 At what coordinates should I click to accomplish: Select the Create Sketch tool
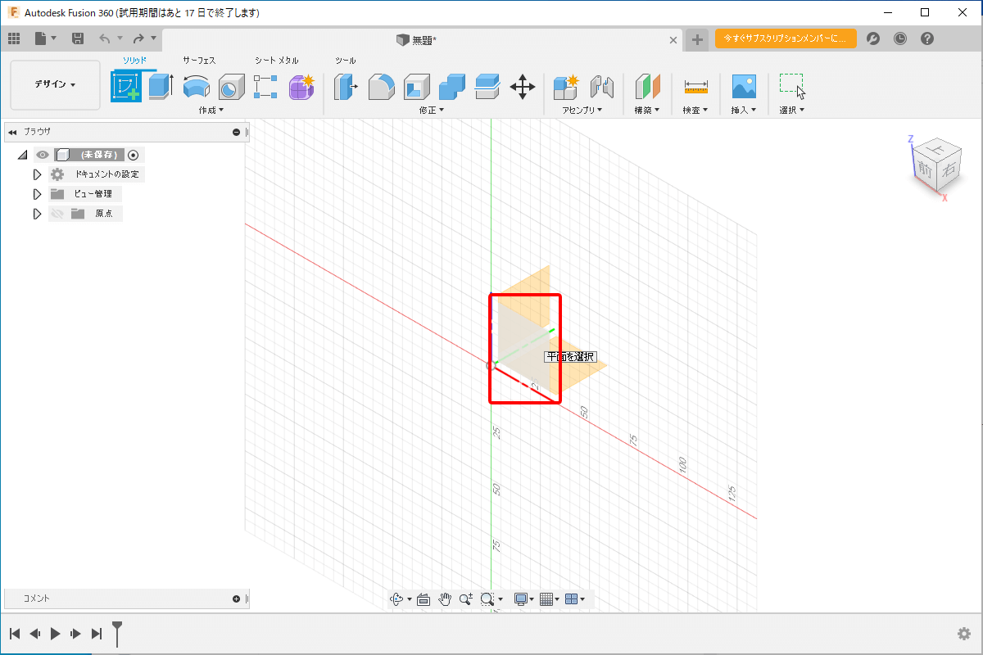[126, 86]
